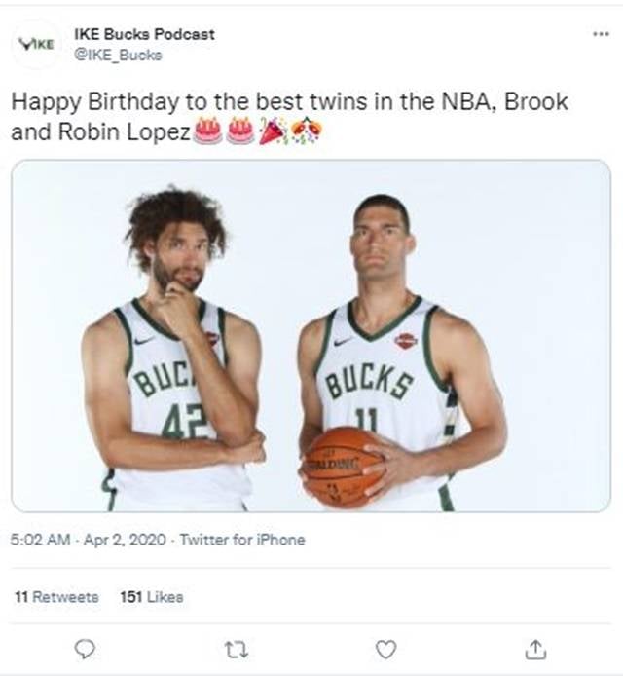
Task: Click the second birthday cake emoji
Action: 240,131
